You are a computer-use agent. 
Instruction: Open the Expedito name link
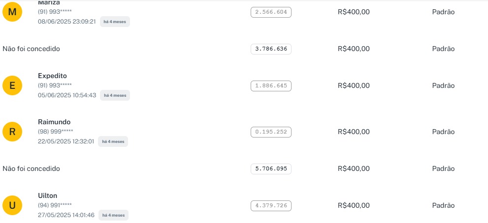click(52, 76)
